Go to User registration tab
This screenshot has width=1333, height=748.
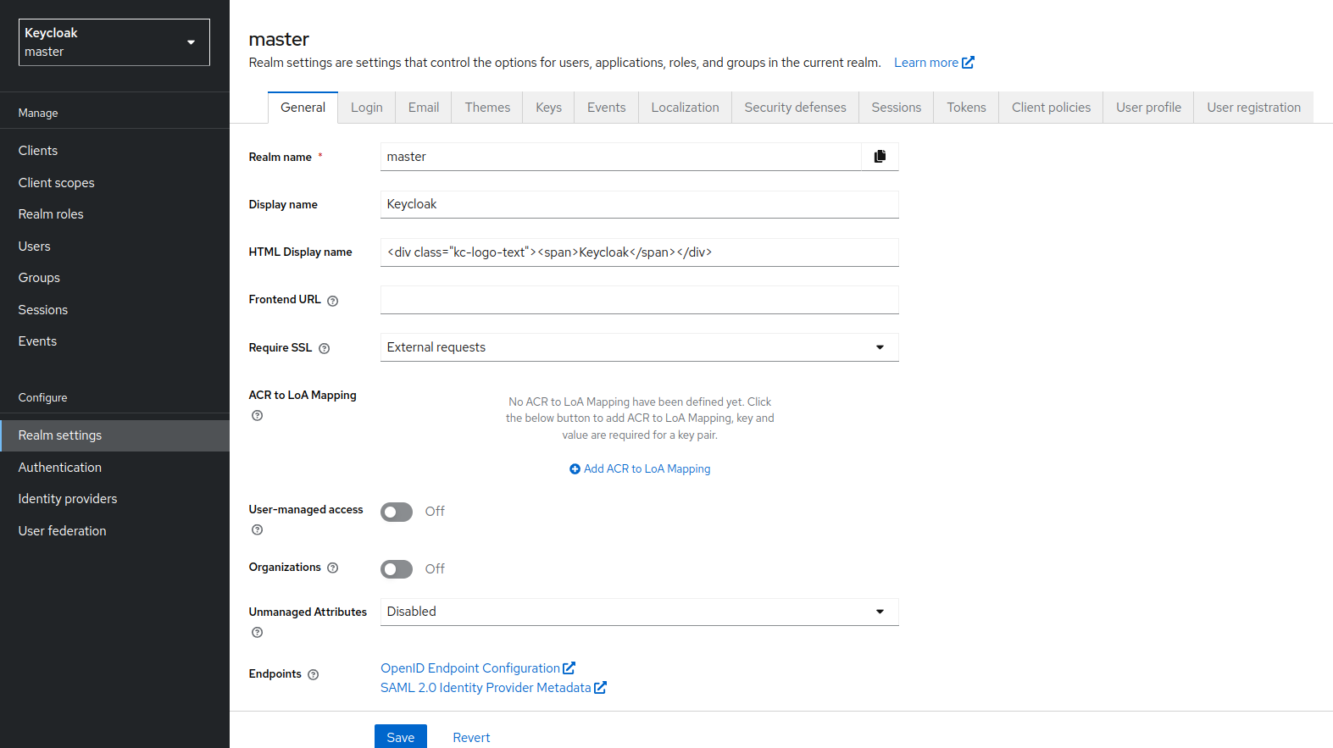(1254, 108)
